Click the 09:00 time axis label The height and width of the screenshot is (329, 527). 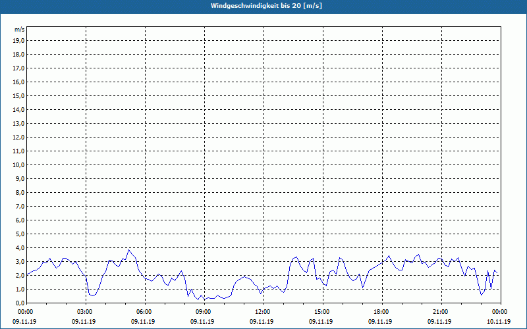click(204, 312)
